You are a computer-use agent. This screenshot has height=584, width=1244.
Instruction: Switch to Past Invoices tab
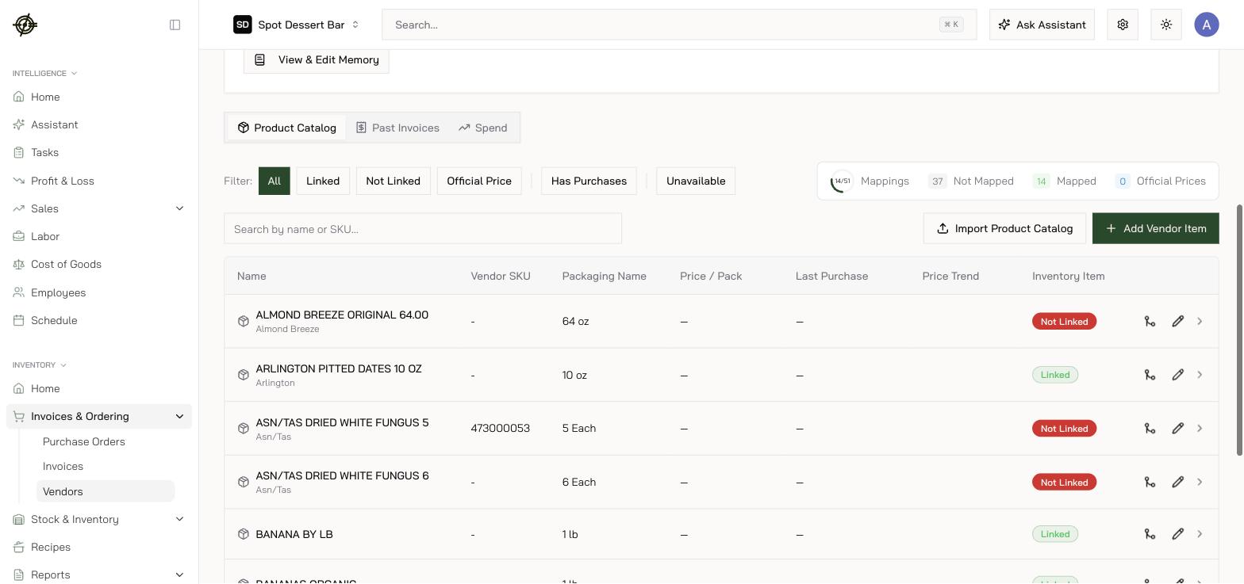click(397, 128)
